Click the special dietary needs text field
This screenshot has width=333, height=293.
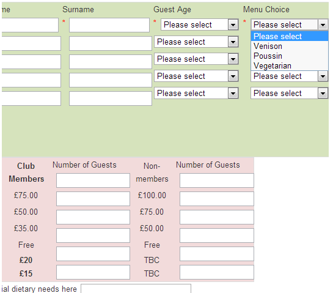pyautogui.click(x=136, y=289)
